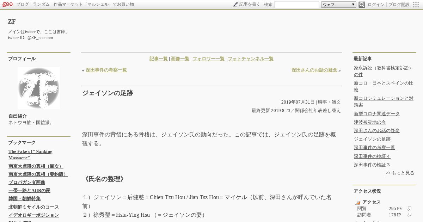Open the ZF blog title
This screenshot has width=423, height=222.
coord(12,21)
